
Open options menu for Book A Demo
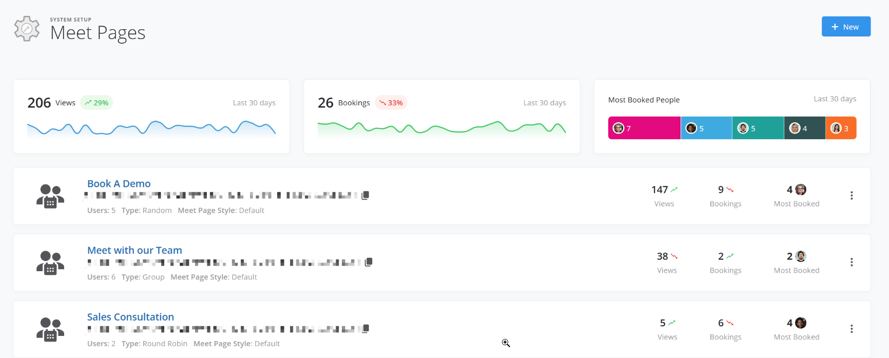pyautogui.click(x=851, y=196)
